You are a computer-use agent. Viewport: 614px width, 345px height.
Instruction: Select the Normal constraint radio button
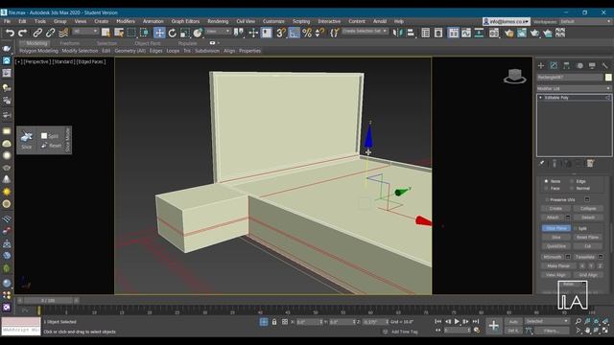pyautogui.click(x=572, y=188)
